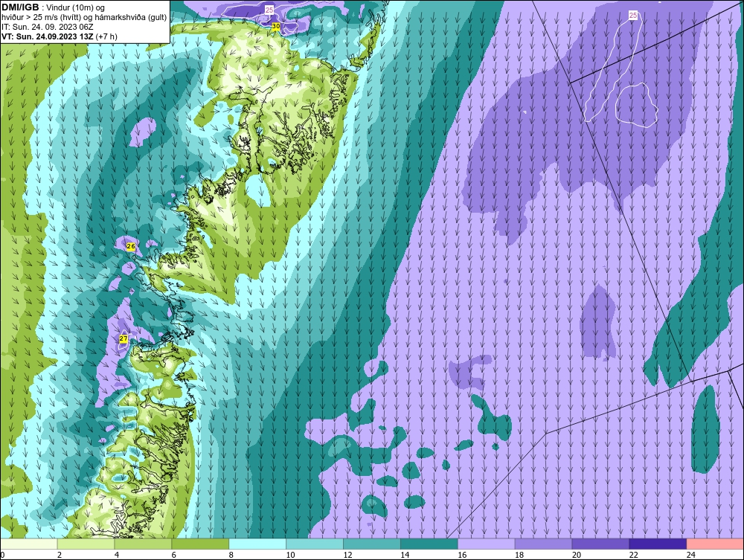Click the pink 24+ legend swatch
Viewport: 744px width, 560px height.
(715, 544)
